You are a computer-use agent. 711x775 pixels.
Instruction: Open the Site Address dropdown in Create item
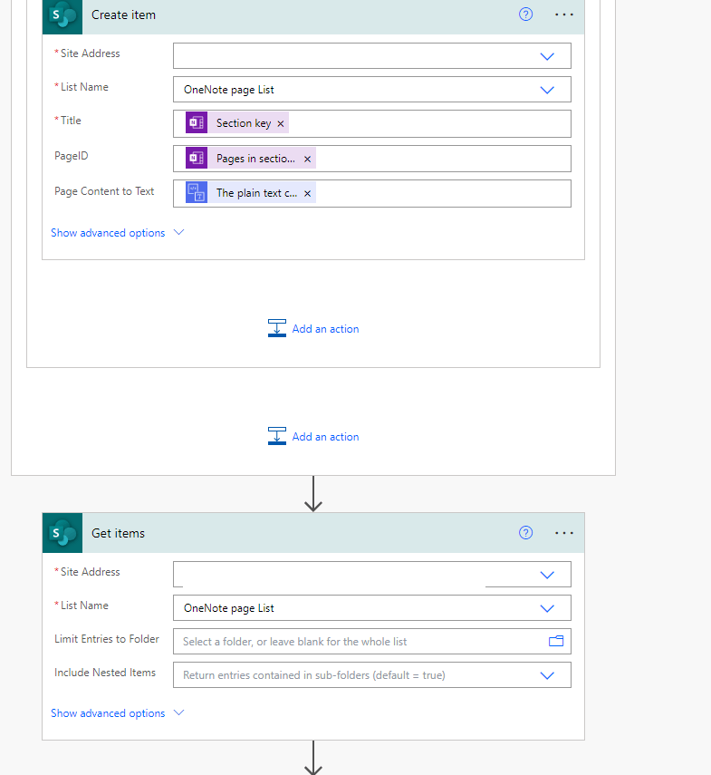coord(546,55)
